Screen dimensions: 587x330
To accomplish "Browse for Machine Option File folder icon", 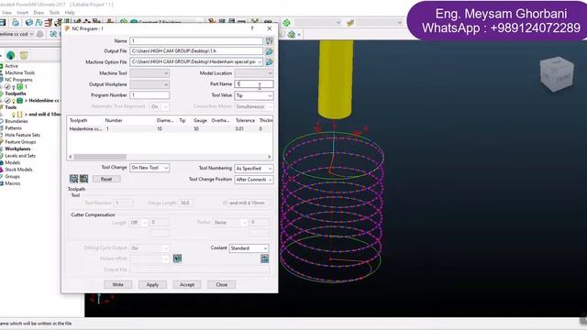I will (x=269, y=61).
